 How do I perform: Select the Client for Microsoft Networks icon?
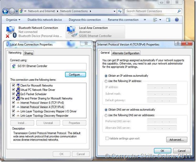18,85
